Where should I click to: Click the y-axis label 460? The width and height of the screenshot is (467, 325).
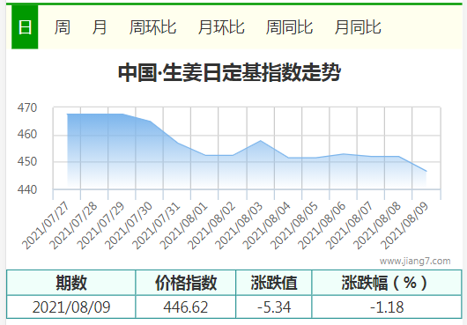(27, 135)
